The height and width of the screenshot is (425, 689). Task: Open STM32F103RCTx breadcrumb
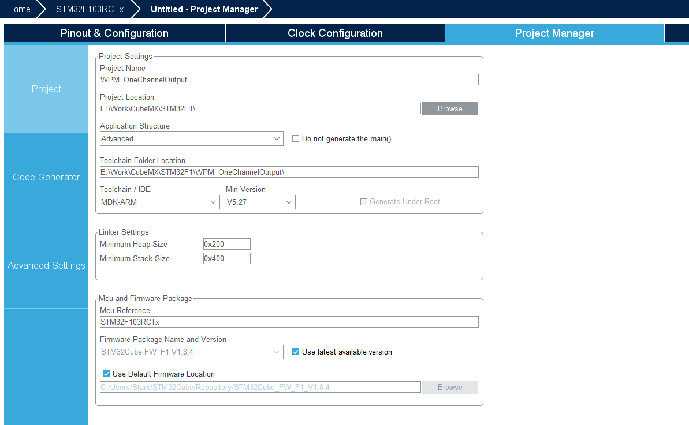click(x=90, y=9)
